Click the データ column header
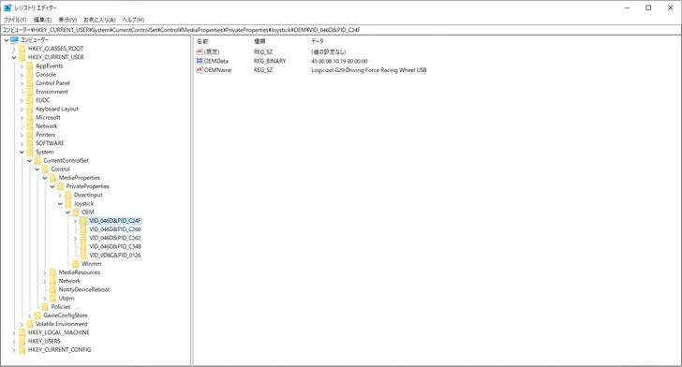Image resolution: width=682 pixels, height=367 pixels. [x=317, y=41]
